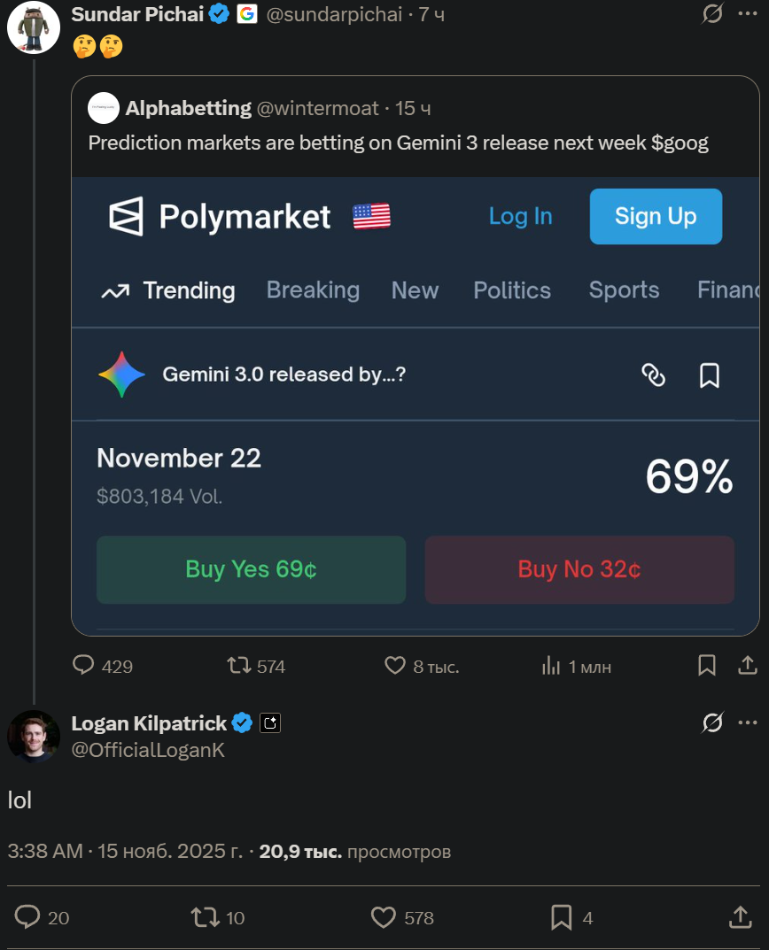This screenshot has height=950, width=769.
Task: Click the Polymarket Sign Up button
Action: click(656, 216)
